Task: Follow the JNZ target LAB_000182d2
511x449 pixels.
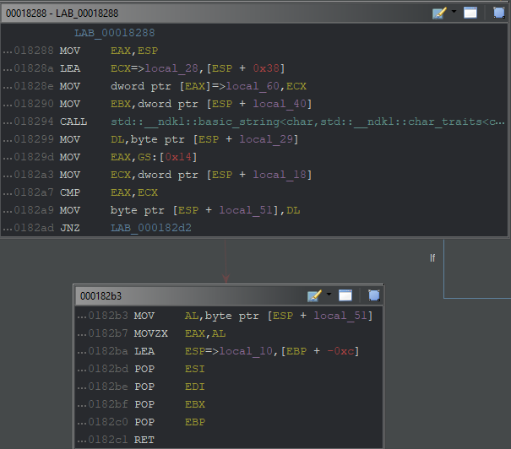Action: click(149, 229)
